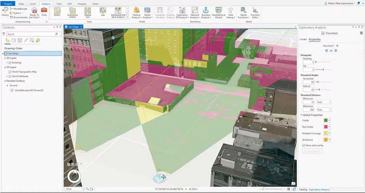The width and height of the screenshot is (365, 193).
Task: Collapse Elevation Surfaces group
Action: 5,81
